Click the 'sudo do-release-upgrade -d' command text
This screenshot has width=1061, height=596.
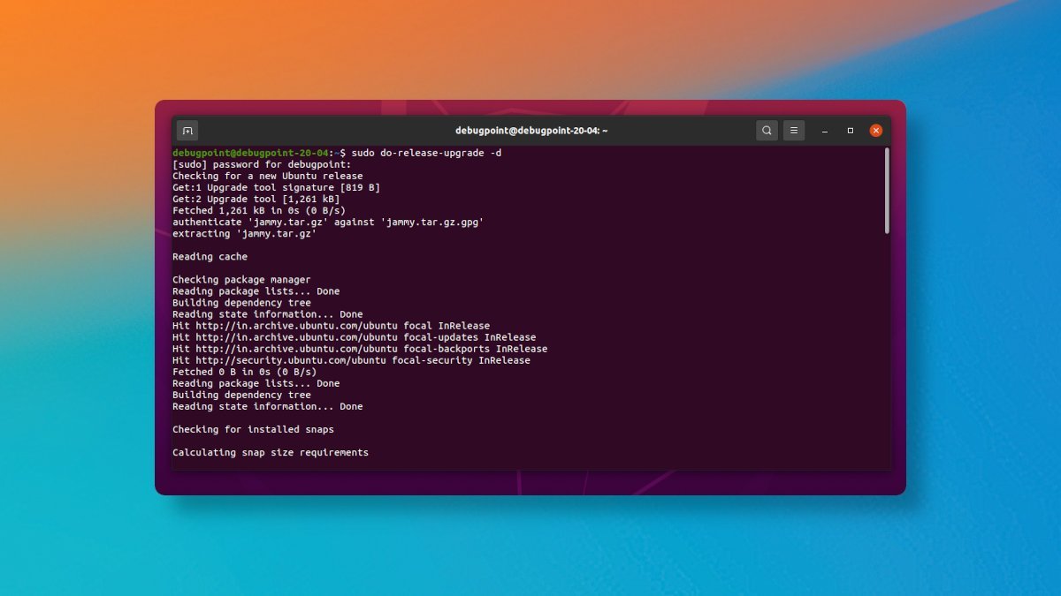coord(426,153)
